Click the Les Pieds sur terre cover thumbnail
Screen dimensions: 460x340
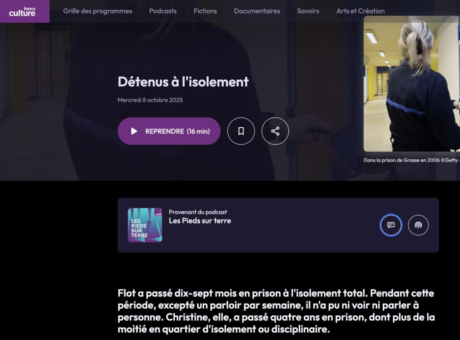point(145,225)
